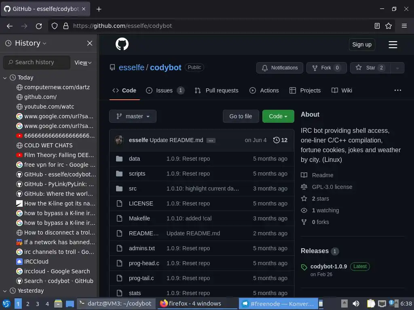Viewport: 414px width, 310px height.
Task: Open admins.txt file
Action: click(142, 248)
